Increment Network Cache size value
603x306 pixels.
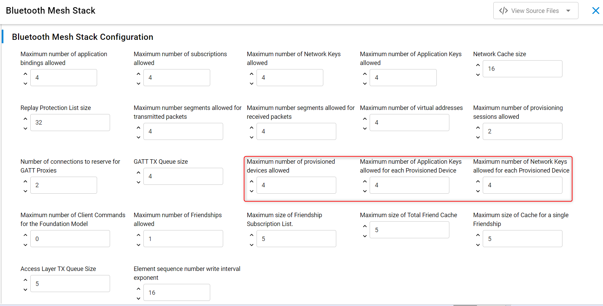(x=478, y=65)
